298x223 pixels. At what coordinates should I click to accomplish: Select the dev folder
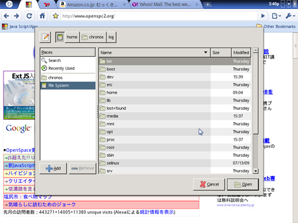(175, 77)
